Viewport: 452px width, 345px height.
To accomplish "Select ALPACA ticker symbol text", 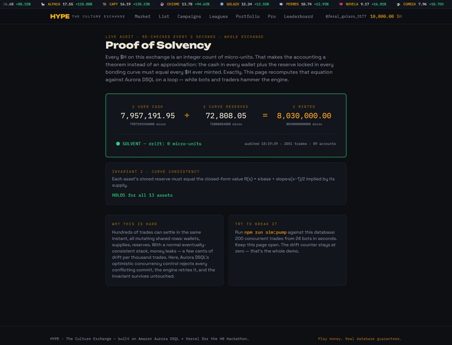I will 54,4.
